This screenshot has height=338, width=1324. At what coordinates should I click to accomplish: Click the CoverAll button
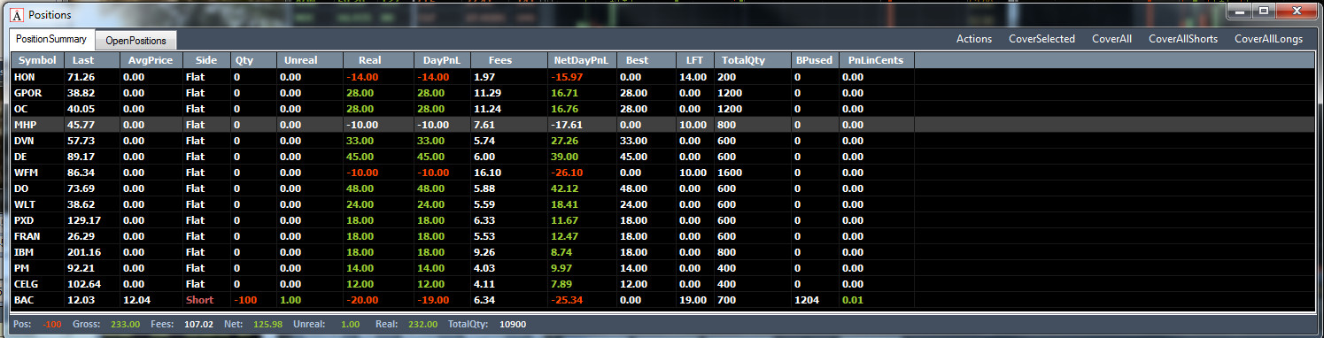1111,39
